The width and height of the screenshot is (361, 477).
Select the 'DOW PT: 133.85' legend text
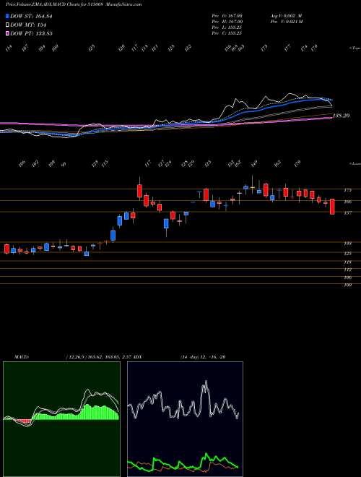point(31,33)
